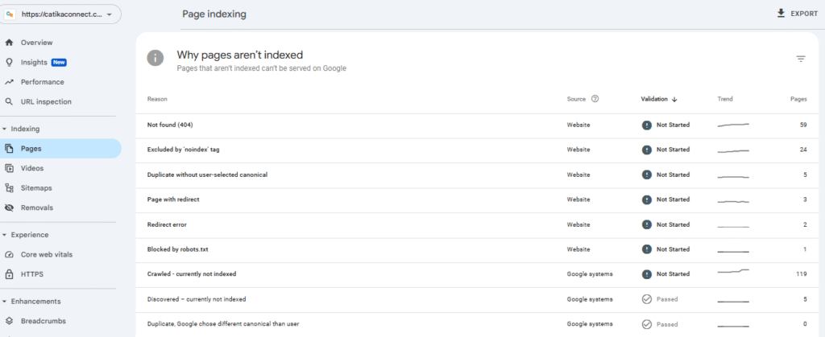The image size is (825, 337).
Task: Click trend sparkline for Crawled - currently not indexed
Action: click(x=733, y=273)
